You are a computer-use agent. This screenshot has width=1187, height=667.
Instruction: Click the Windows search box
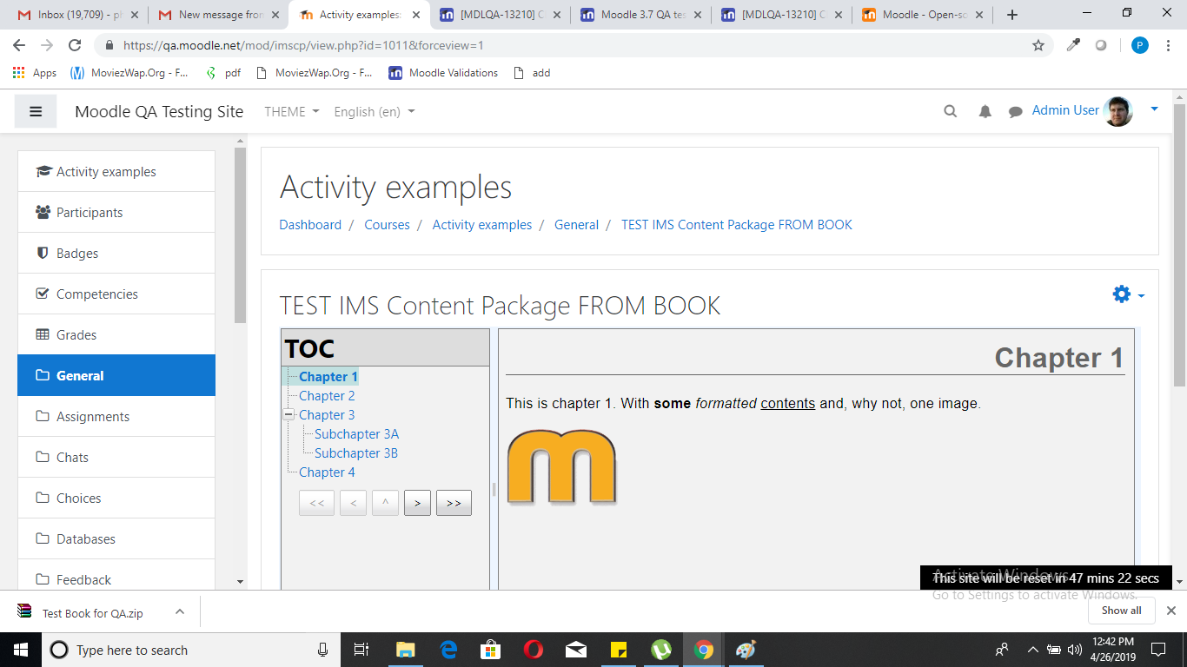pos(189,650)
